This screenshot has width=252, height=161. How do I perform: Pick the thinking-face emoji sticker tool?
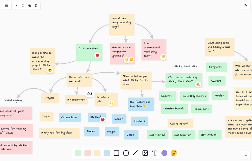tap(174, 153)
